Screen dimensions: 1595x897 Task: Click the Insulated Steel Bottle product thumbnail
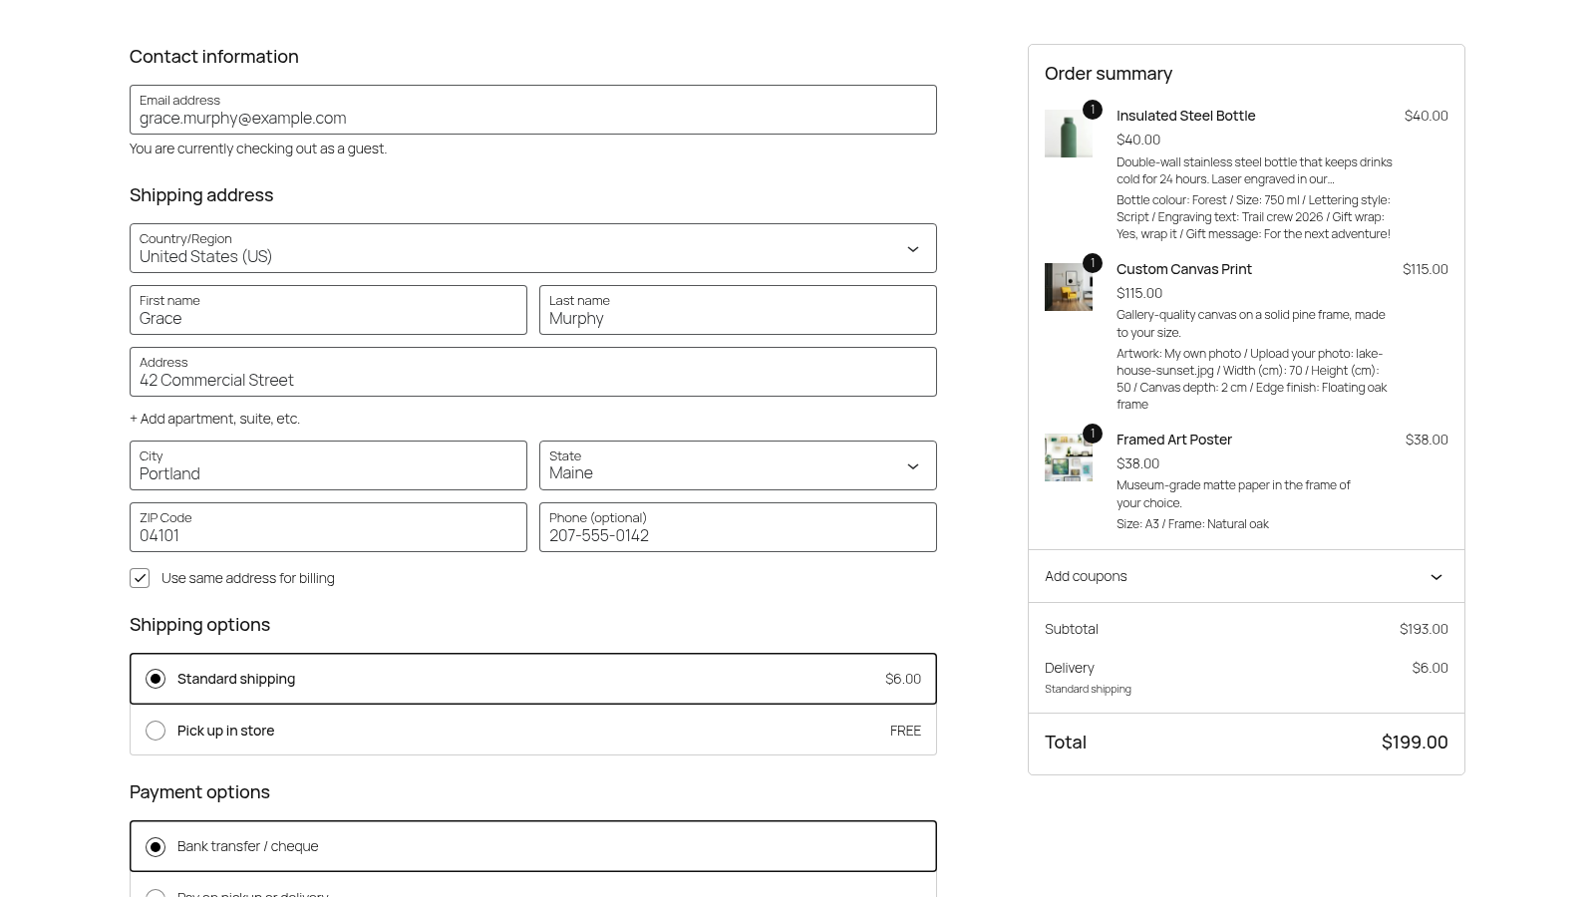pos(1069,134)
